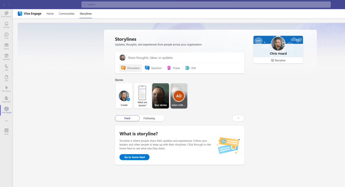The height and width of the screenshot is (187, 345).
Task: Switch to the Following view
Action: click(149, 118)
